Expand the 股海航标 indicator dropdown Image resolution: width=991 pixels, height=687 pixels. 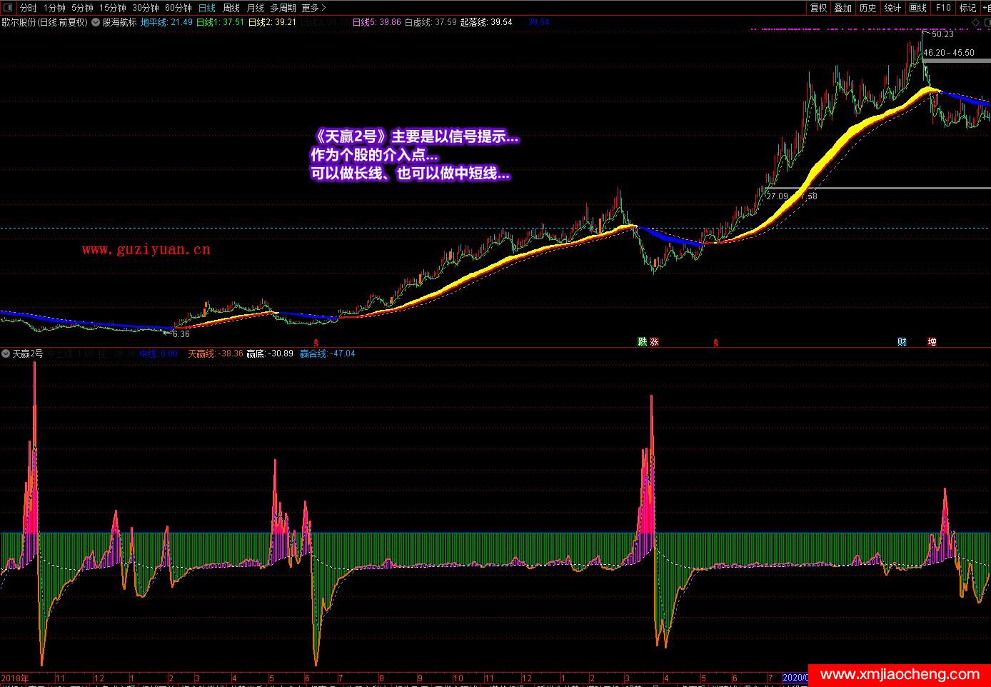click(96, 22)
